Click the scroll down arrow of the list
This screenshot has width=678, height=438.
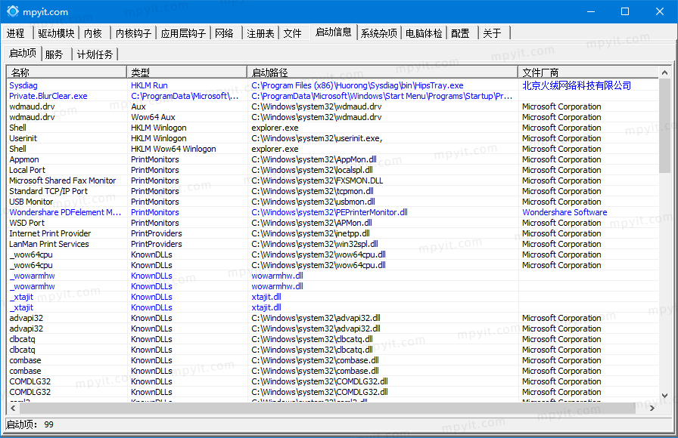(x=664, y=396)
